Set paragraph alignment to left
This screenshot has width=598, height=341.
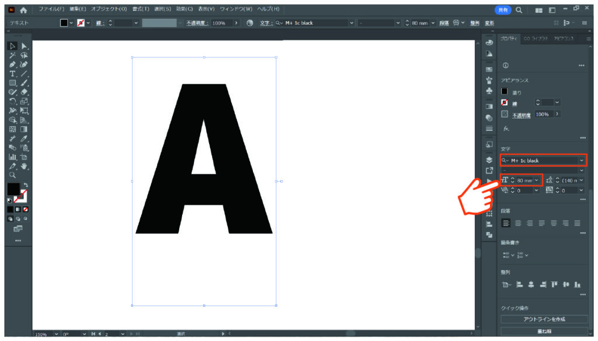pyautogui.click(x=506, y=223)
